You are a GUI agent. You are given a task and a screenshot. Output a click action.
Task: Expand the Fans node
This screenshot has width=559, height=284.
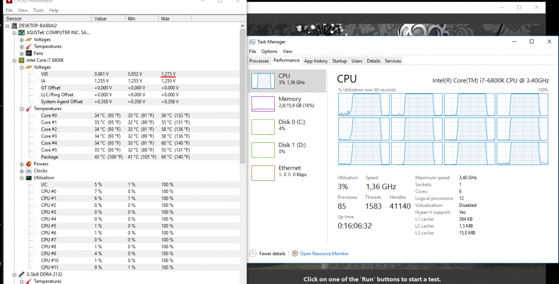click(x=22, y=53)
